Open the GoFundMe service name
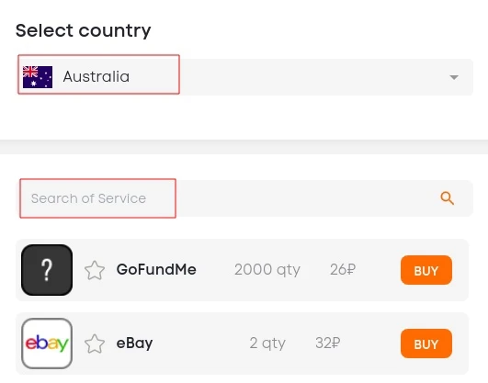488x383 pixels. point(156,269)
